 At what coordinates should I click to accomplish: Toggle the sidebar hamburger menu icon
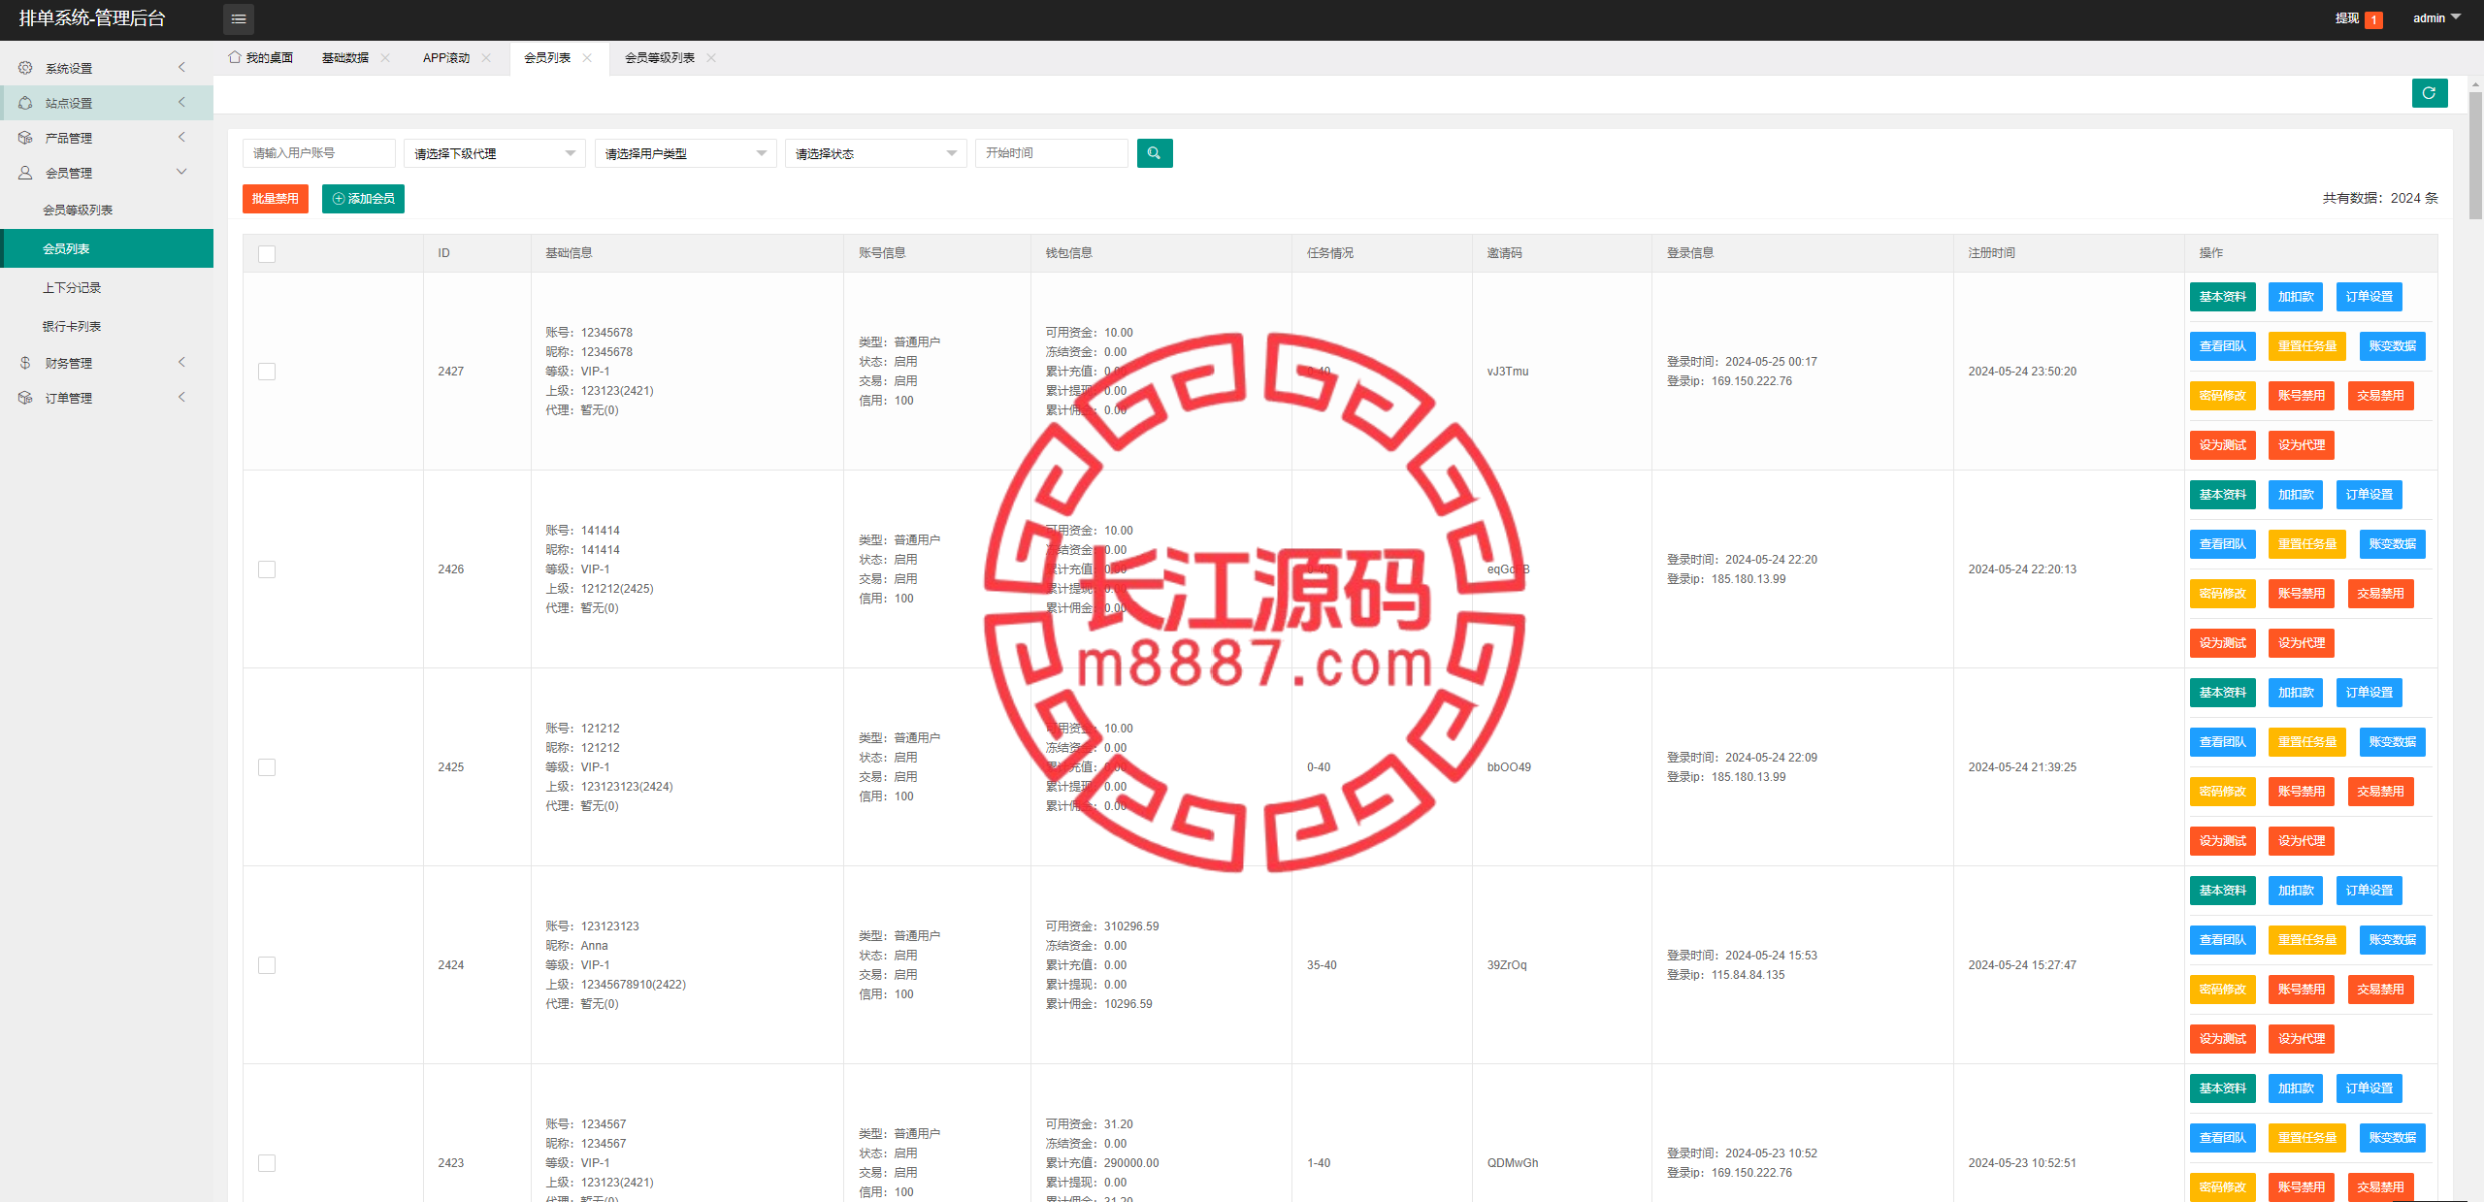point(239,18)
